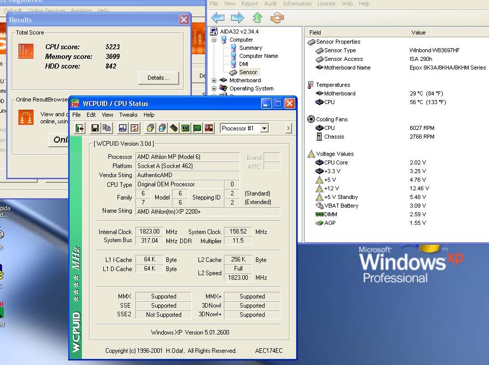Click the red motherboard icon in WCPUID toolbar
489x365 pixels.
coord(209,128)
